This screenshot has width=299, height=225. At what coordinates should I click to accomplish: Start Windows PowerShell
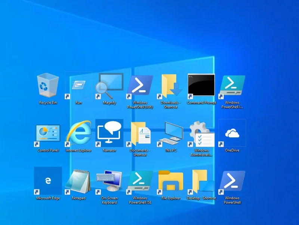232,181
